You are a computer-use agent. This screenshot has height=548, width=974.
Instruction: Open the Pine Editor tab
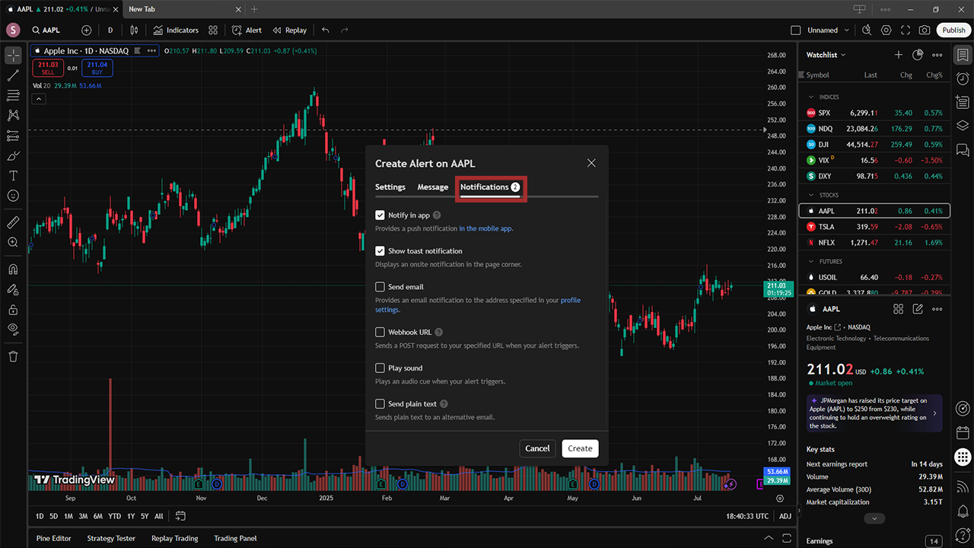click(x=53, y=538)
